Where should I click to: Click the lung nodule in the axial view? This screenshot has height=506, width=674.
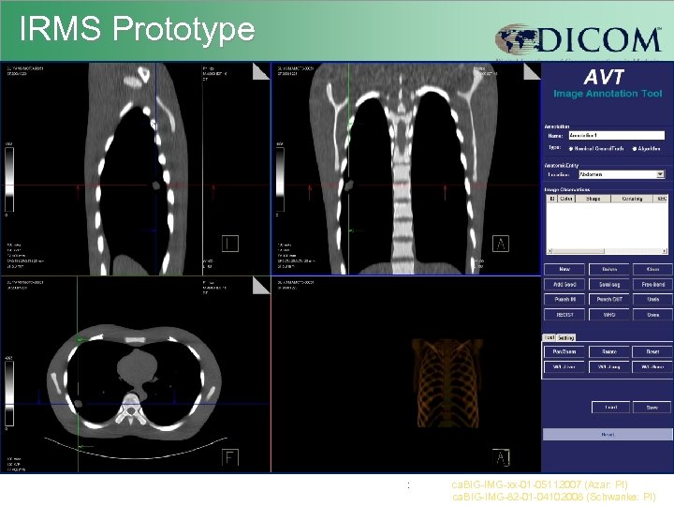[x=79, y=404]
